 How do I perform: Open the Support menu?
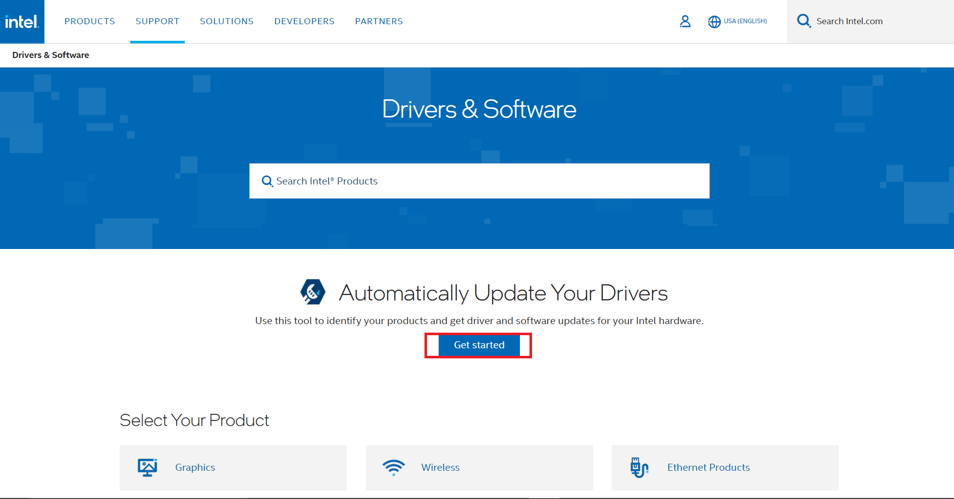[x=157, y=21]
